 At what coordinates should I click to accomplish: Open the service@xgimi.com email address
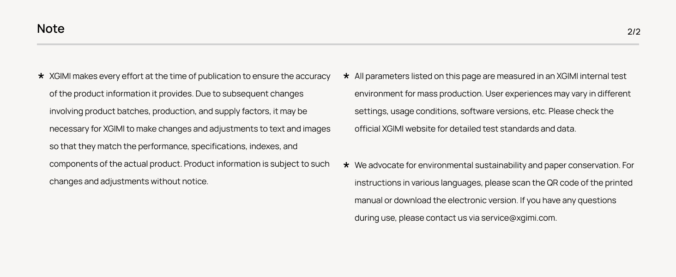(x=518, y=218)
